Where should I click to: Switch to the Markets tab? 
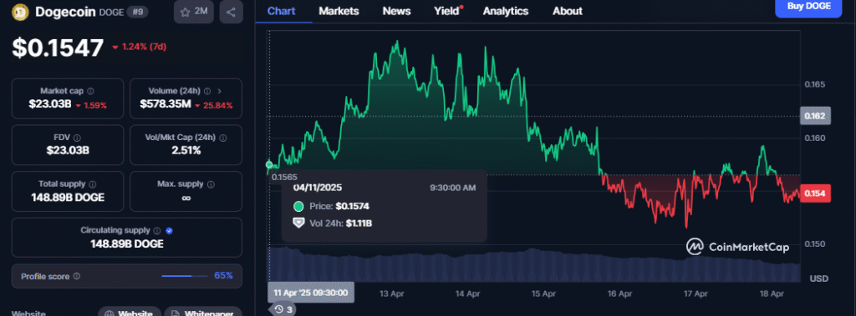point(339,11)
